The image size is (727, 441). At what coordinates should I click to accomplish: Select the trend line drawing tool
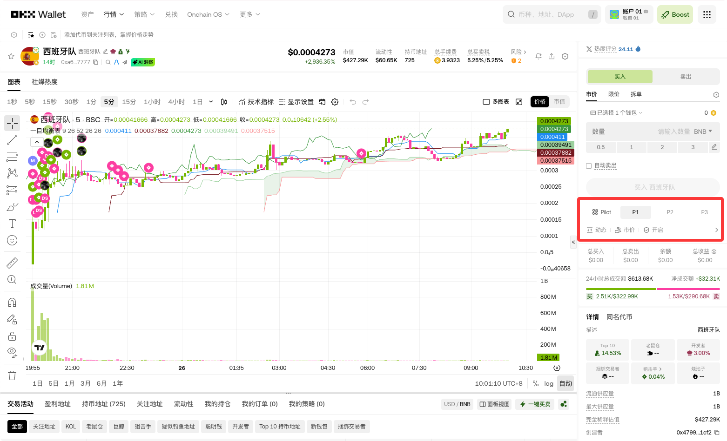coord(12,140)
